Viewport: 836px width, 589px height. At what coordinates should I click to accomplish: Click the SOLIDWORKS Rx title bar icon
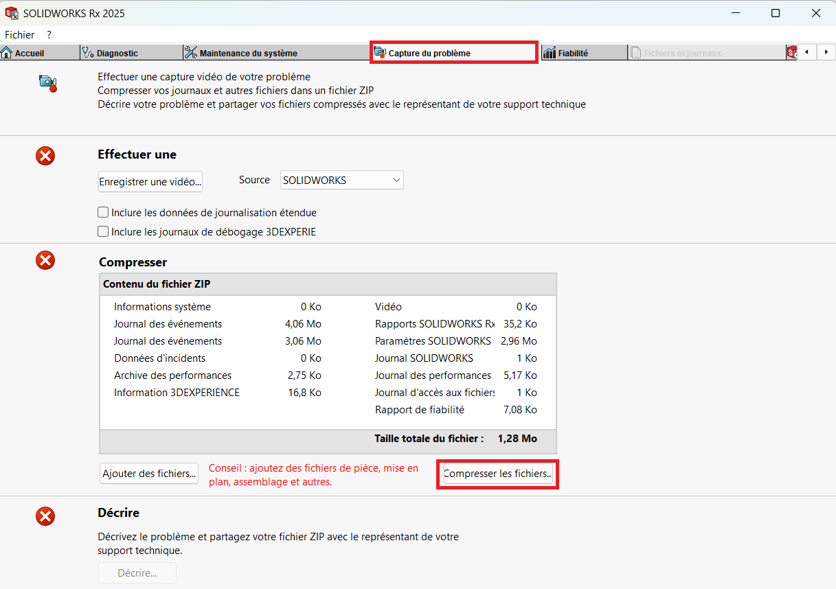[12, 13]
